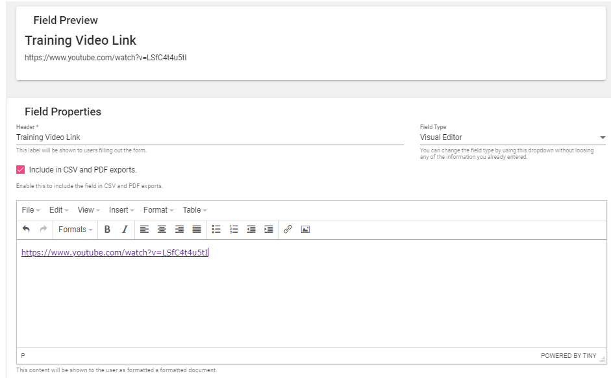Viewport: 611px width, 378px height.
Task: Click the Visual Editor field type value
Action: [x=441, y=137]
